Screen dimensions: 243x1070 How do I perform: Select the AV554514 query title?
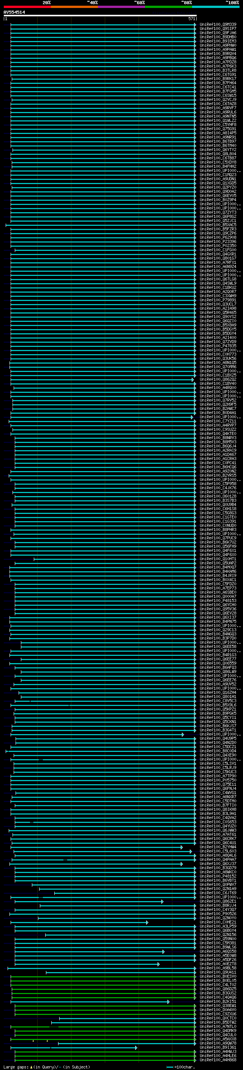(14, 12)
